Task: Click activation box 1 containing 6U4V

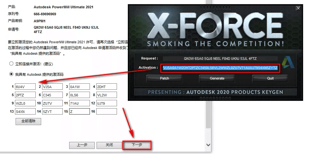Action: [25, 87]
